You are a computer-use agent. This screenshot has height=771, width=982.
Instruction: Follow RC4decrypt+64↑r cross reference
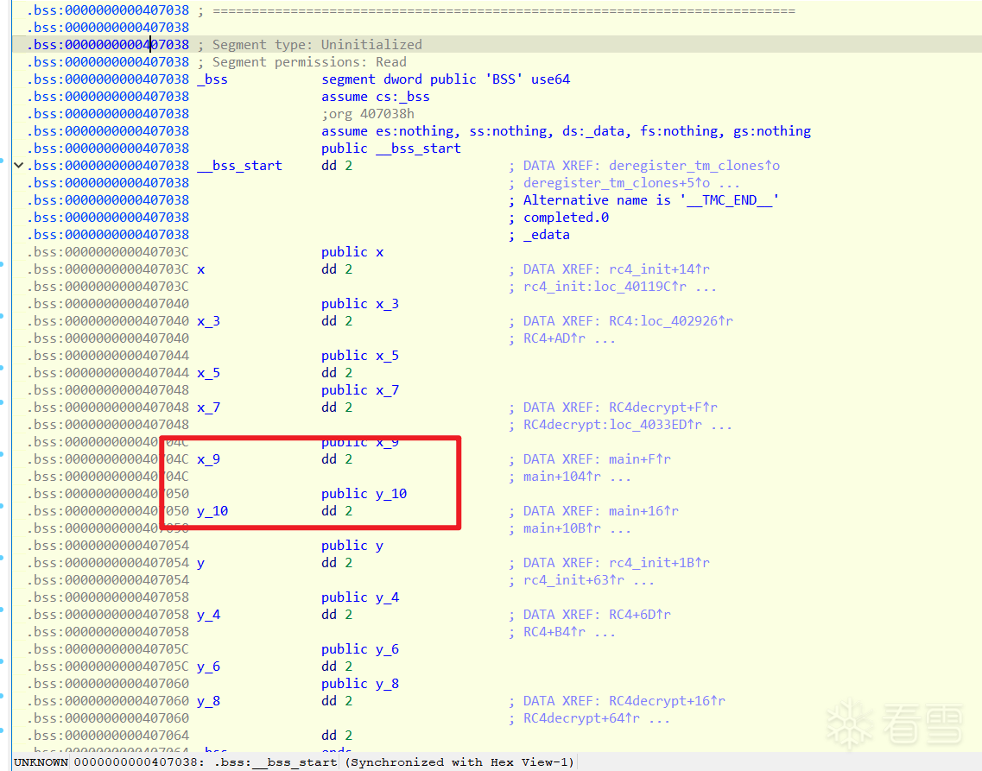(581, 718)
